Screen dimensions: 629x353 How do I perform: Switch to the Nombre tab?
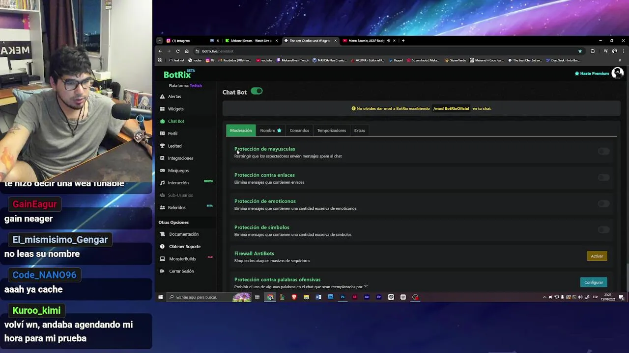(x=271, y=130)
